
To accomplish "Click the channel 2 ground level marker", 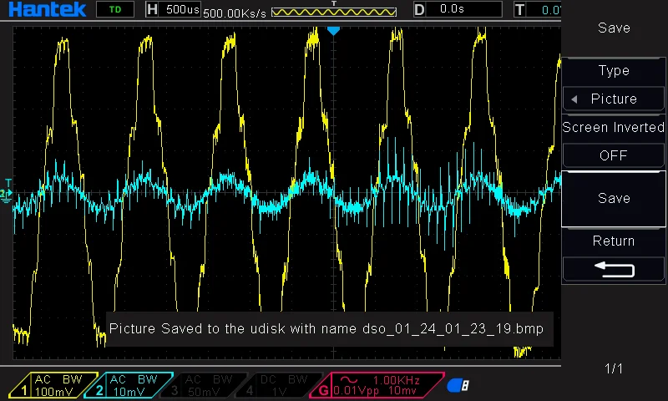I will [6, 195].
